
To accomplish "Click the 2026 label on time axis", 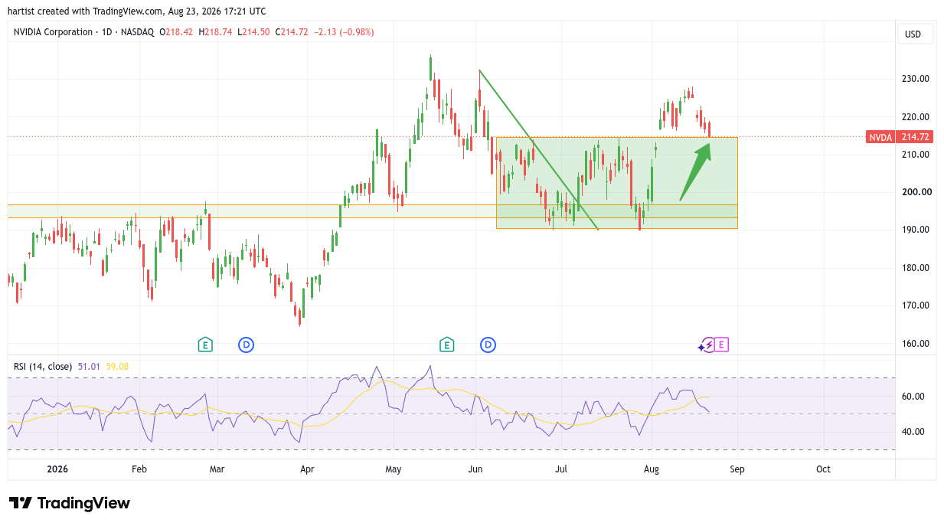I will click(x=58, y=469).
